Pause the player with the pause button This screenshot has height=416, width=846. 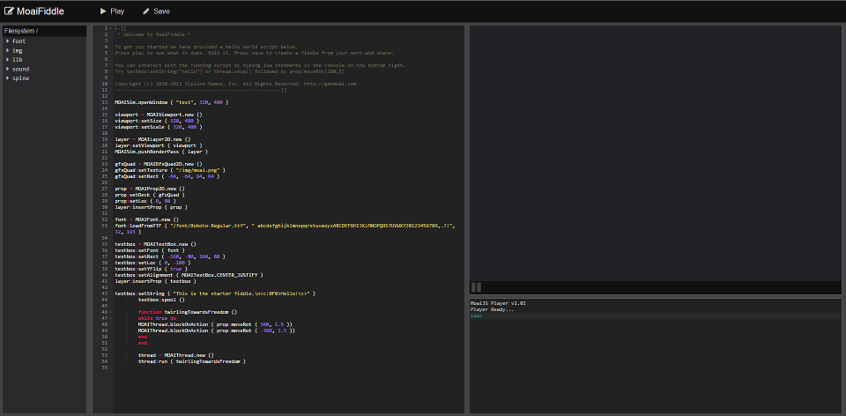coord(476,287)
